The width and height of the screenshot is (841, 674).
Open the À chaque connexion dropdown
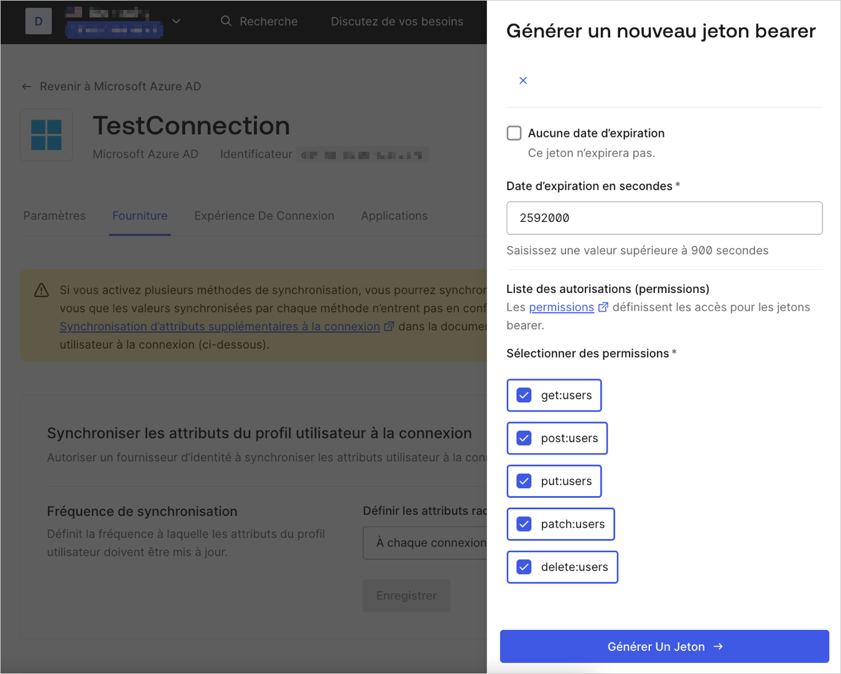429,542
